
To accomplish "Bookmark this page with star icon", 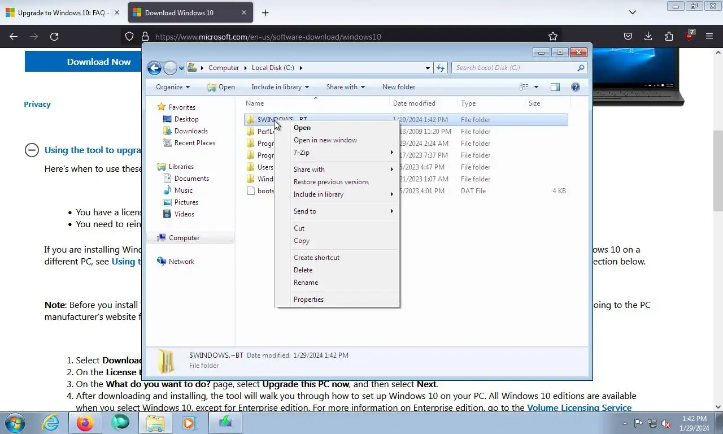I will 553,36.
